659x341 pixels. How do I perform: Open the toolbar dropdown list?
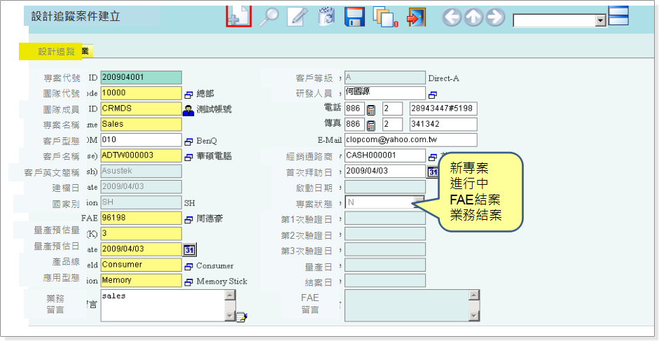[600, 20]
